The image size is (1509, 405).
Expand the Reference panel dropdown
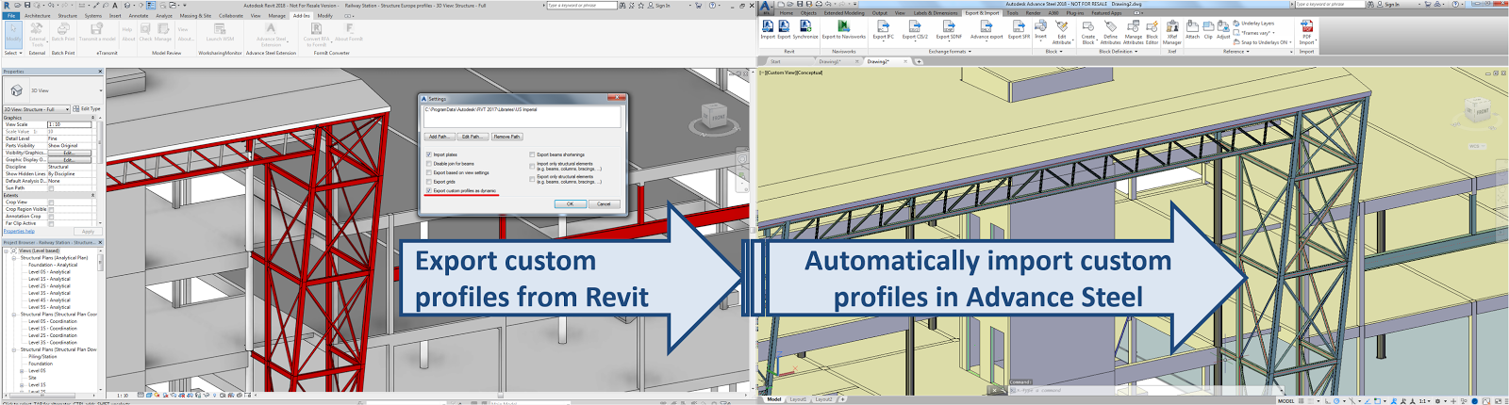1235,52
